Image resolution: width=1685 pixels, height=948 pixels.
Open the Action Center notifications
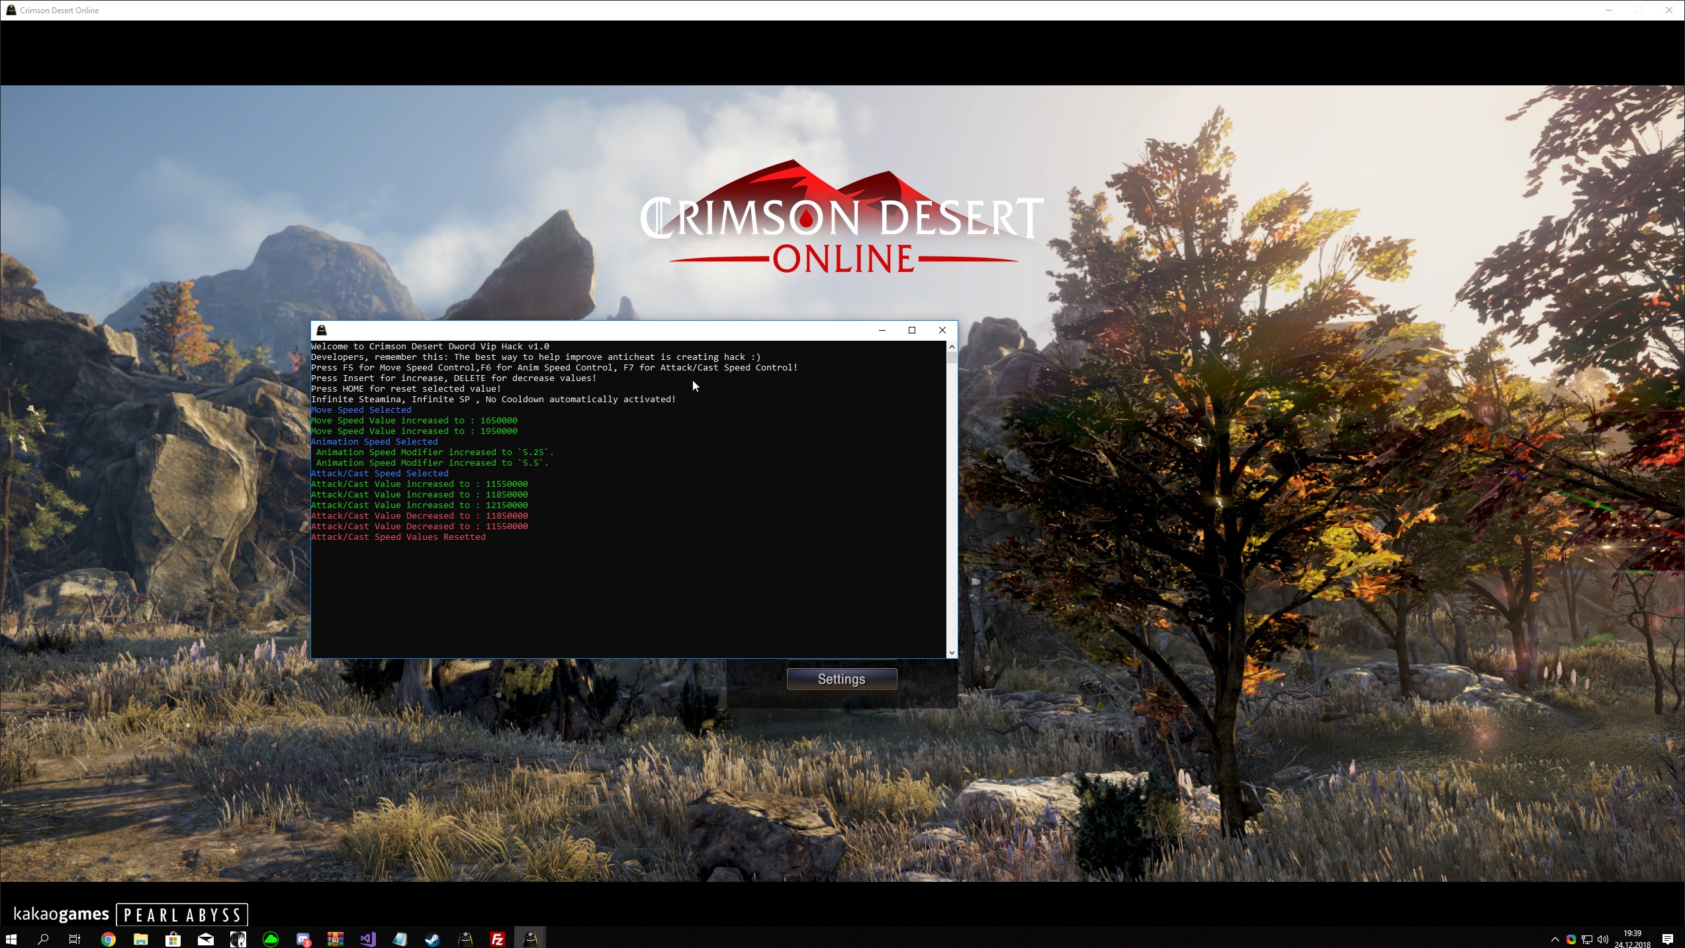click(x=1667, y=939)
